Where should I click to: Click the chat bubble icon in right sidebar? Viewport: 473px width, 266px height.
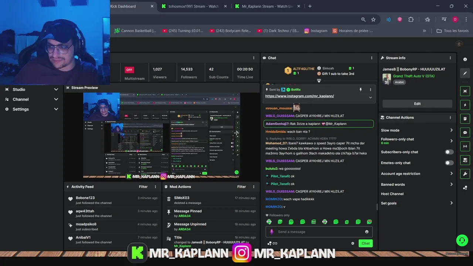click(465, 132)
